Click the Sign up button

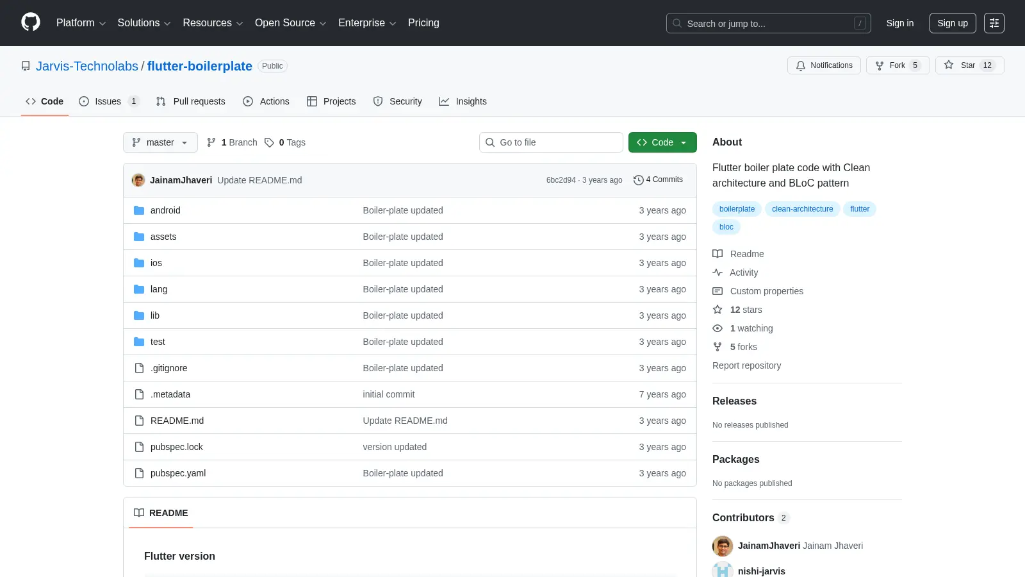tap(953, 23)
